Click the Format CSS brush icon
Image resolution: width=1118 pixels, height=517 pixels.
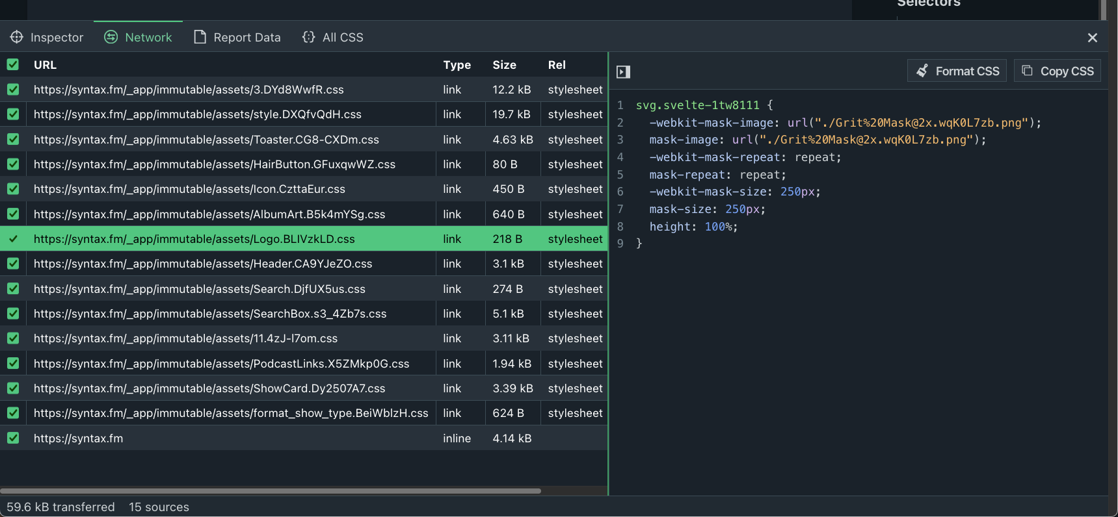[x=922, y=71]
